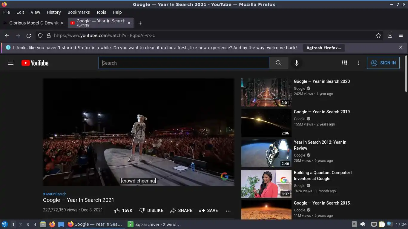Open the History menu
408x229 pixels.
[54, 12]
